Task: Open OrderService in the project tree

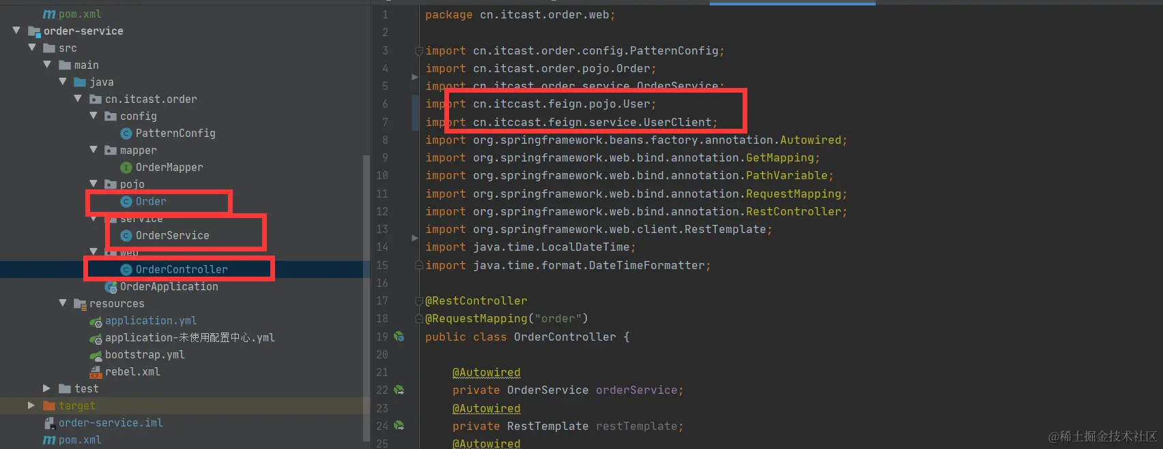Action: [x=173, y=236]
